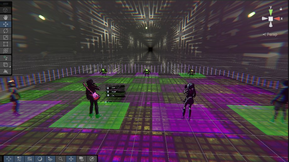This screenshot has width=289, height=162.
Task: Select the Move tool in left toolbar
Action: point(6,24)
